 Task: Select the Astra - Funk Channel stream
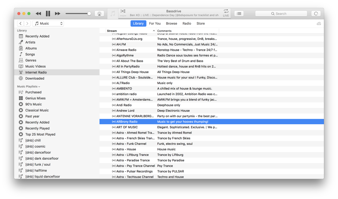(x=212, y=144)
